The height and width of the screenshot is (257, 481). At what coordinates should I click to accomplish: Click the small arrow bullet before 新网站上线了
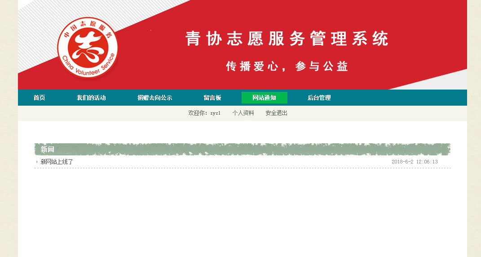point(37,162)
